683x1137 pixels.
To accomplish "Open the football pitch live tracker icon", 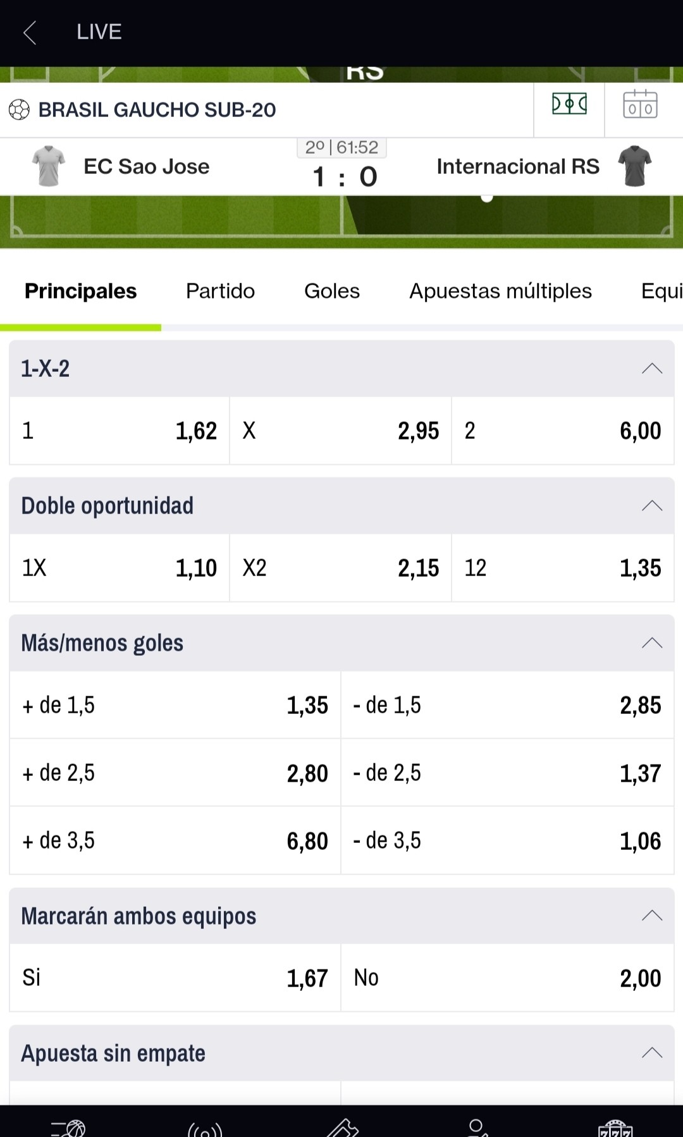I will (x=569, y=104).
